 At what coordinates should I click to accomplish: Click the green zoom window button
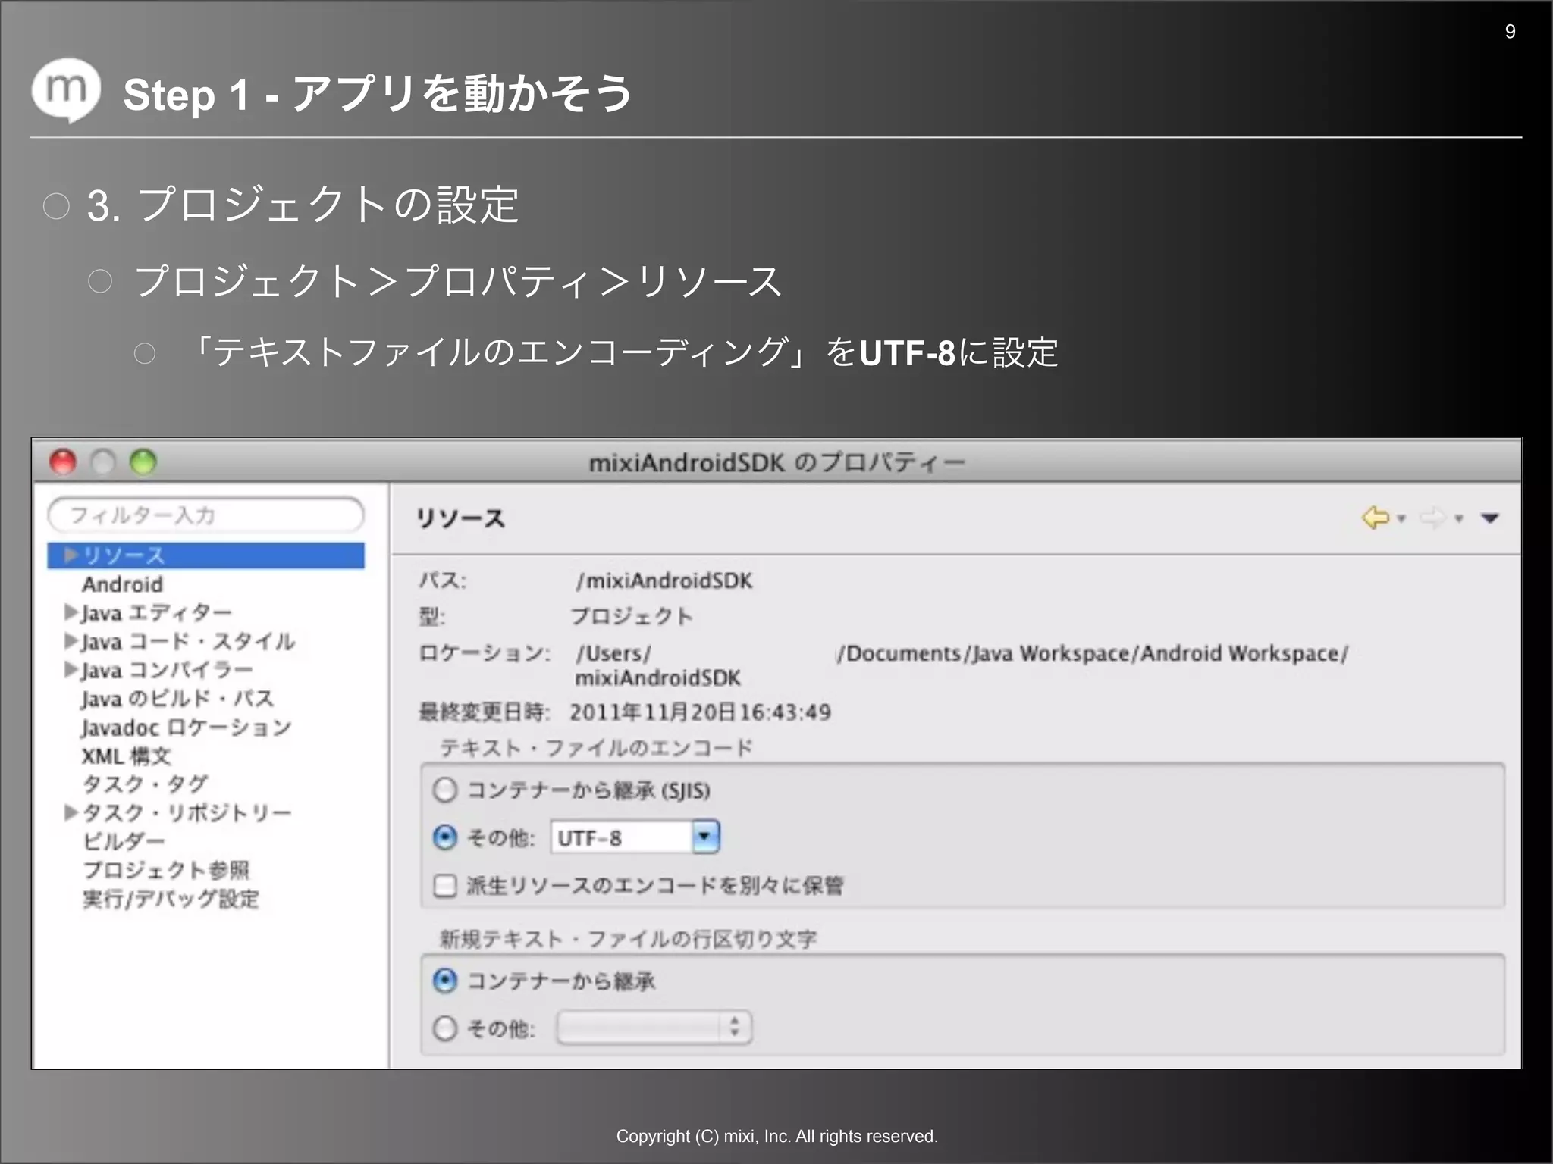pos(143,462)
